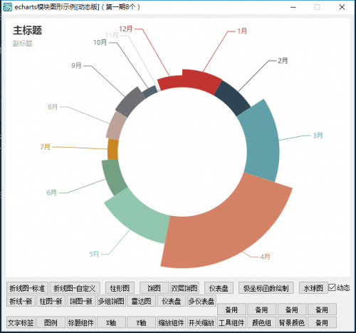Open the 饼图-新 chart
Screen dimensions: 356x333
coord(81,301)
